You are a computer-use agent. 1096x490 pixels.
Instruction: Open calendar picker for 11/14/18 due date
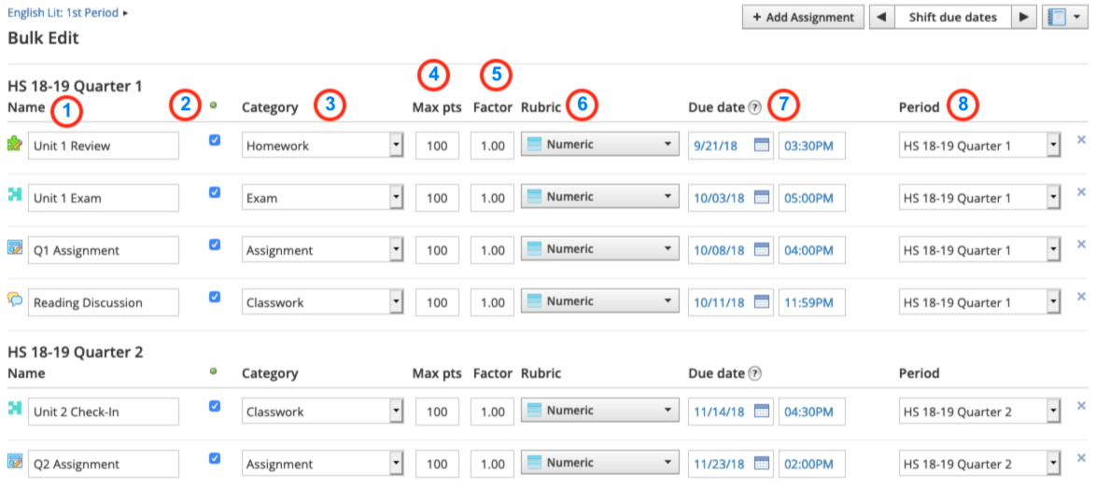click(x=761, y=412)
